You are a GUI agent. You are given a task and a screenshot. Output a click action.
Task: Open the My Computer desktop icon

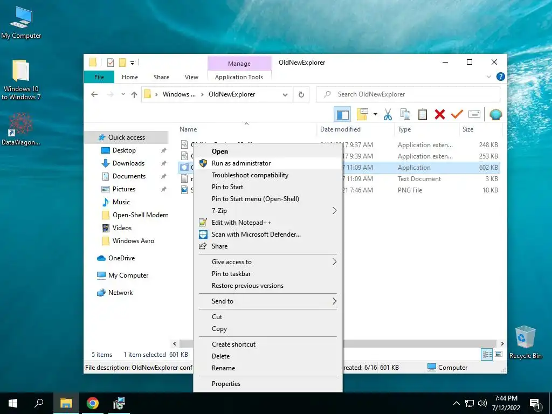(21, 23)
